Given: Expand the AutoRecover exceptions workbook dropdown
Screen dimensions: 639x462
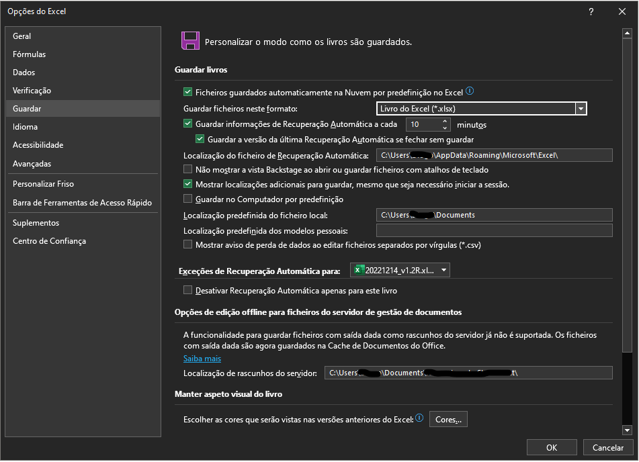Looking at the screenshot, I should click(443, 270).
